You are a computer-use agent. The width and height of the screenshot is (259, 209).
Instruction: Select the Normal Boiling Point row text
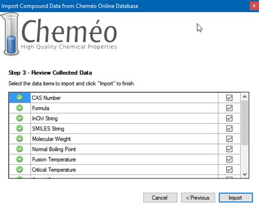(54, 149)
